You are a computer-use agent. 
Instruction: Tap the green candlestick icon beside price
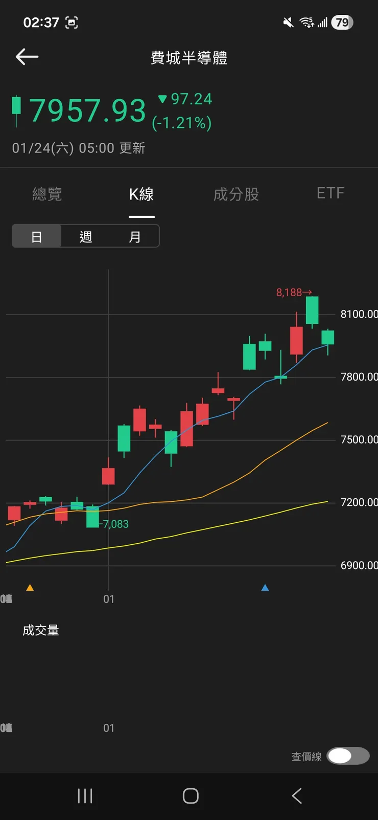16,109
